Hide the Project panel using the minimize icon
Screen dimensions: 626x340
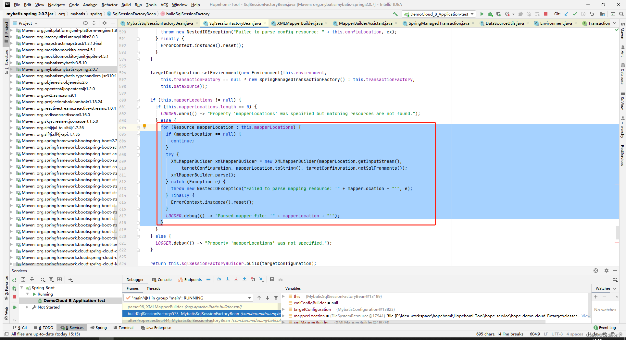[113, 23]
